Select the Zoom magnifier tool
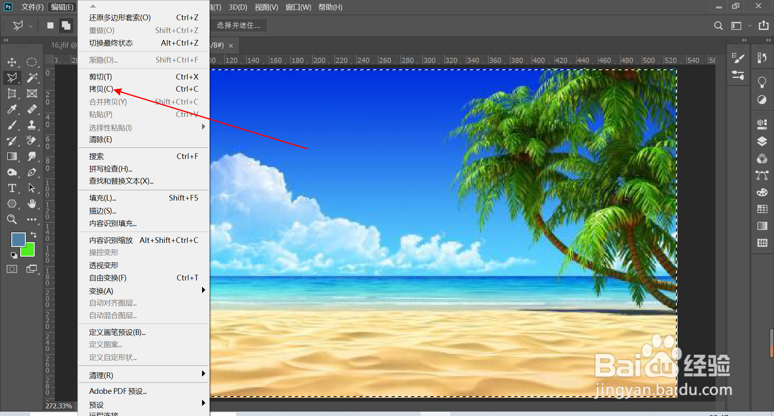 [12, 219]
